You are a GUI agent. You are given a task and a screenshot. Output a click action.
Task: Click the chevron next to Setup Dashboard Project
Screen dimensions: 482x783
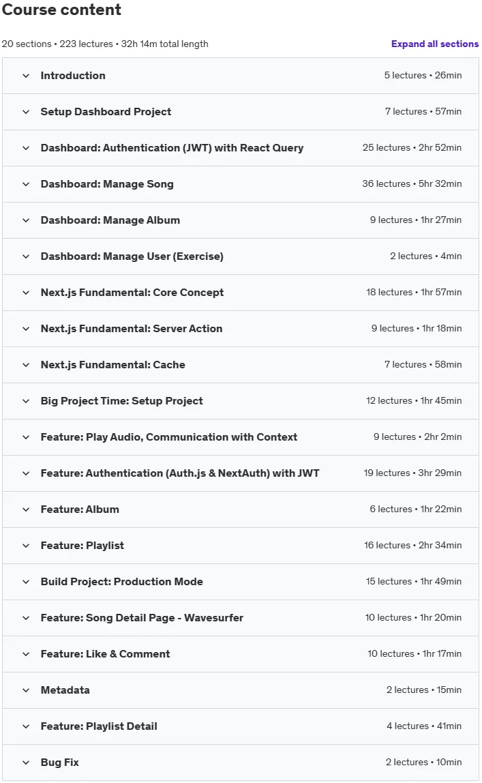[26, 112]
